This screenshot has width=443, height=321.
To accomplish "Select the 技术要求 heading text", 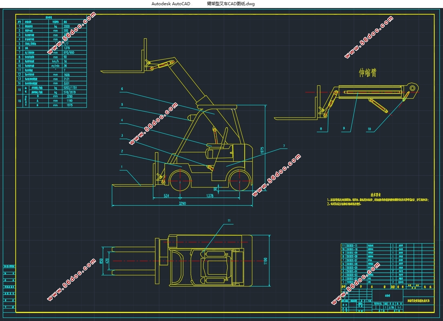I will [375, 195].
